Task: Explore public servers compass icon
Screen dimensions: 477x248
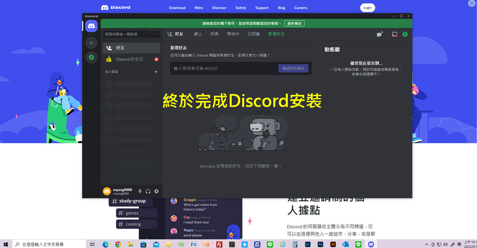Action: (91, 58)
